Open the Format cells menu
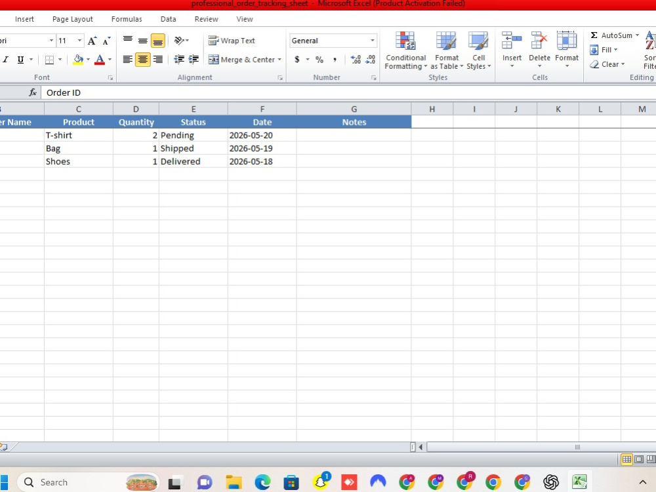This screenshot has width=656, height=492. click(567, 51)
